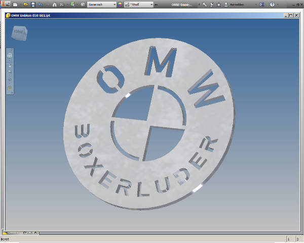Select the upper-left cutout quadrant of emblem
Screen dimensions: 304x243
click(136, 106)
